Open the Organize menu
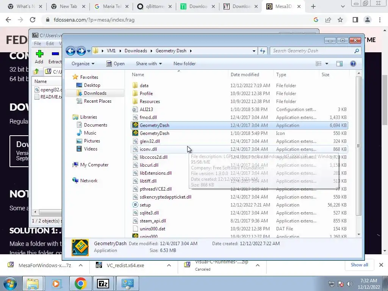388x291 pixels. click(83, 64)
